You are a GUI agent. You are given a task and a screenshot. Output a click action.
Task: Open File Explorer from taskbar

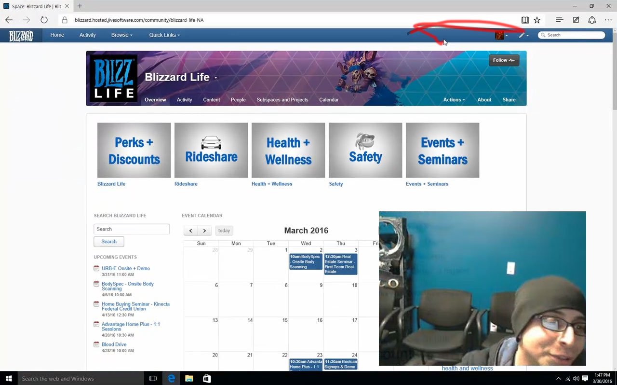coord(189,379)
